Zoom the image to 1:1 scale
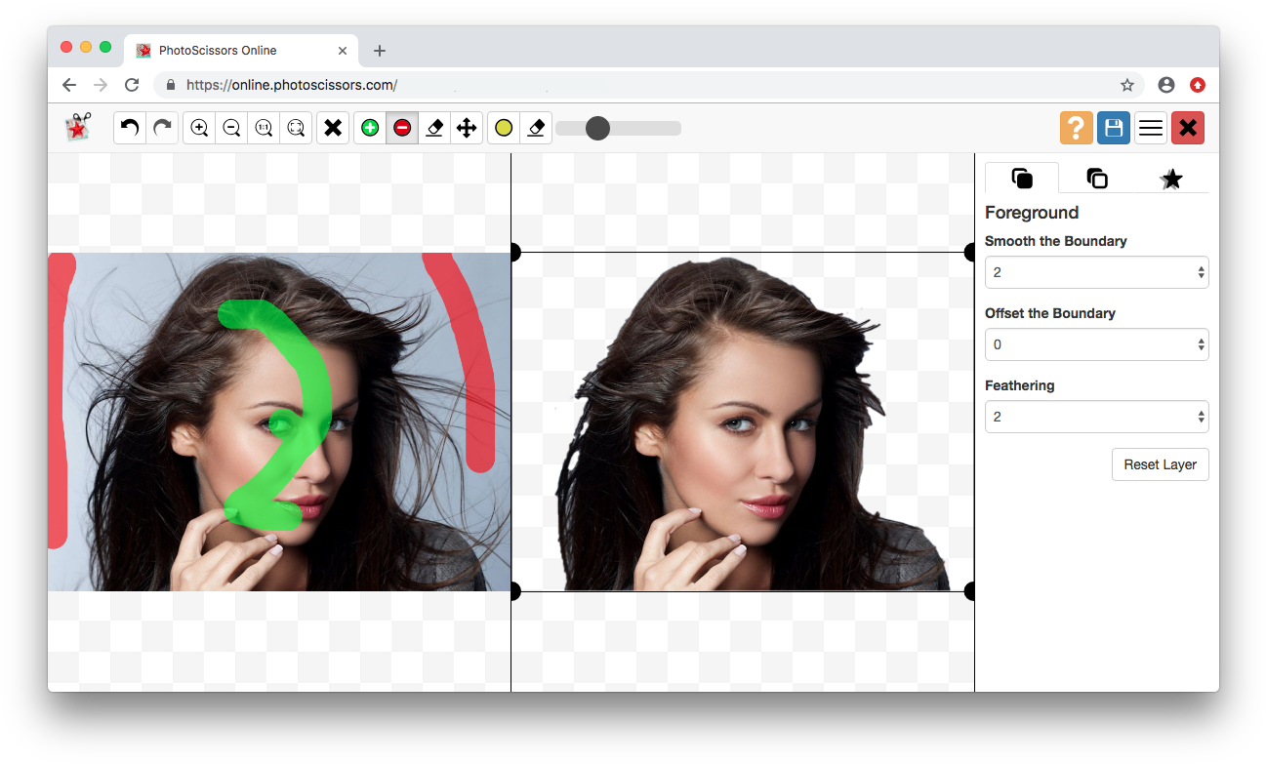The height and width of the screenshot is (764, 1266). tap(264, 128)
